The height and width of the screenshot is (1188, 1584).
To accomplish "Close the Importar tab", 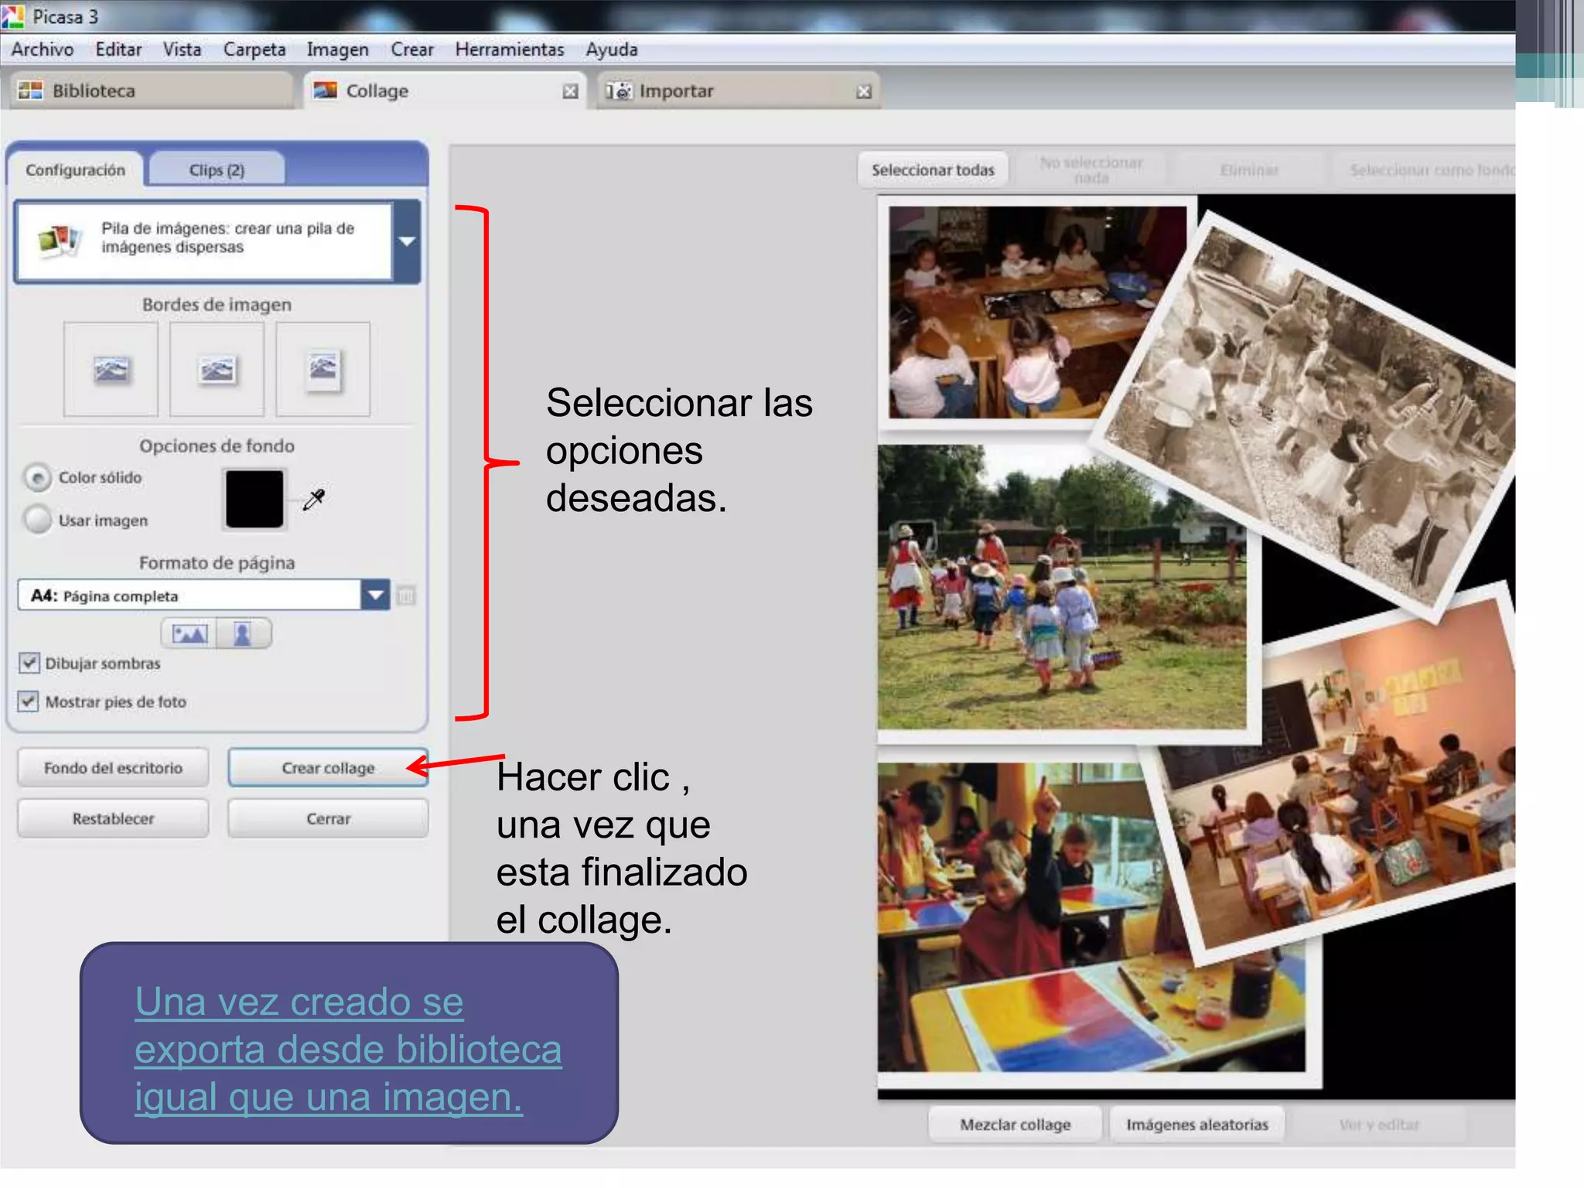I will [864, 91].
